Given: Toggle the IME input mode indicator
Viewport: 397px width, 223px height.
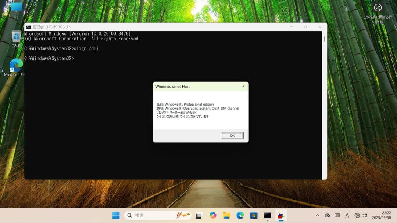Looking at the screenshot, I should point(347,216).
